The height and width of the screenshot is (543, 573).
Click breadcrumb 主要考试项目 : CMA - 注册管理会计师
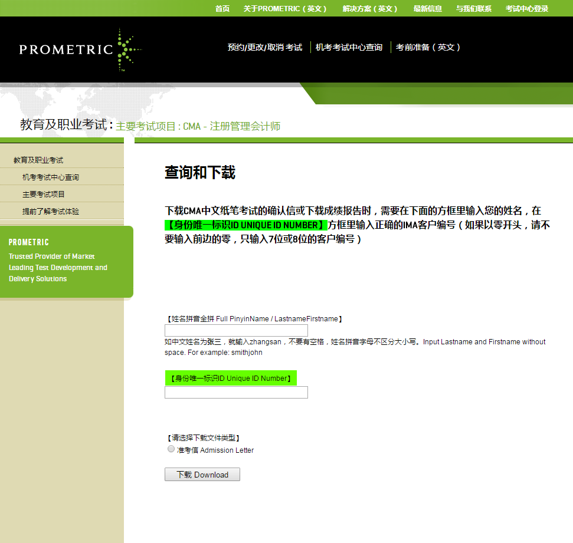point(198,126)
